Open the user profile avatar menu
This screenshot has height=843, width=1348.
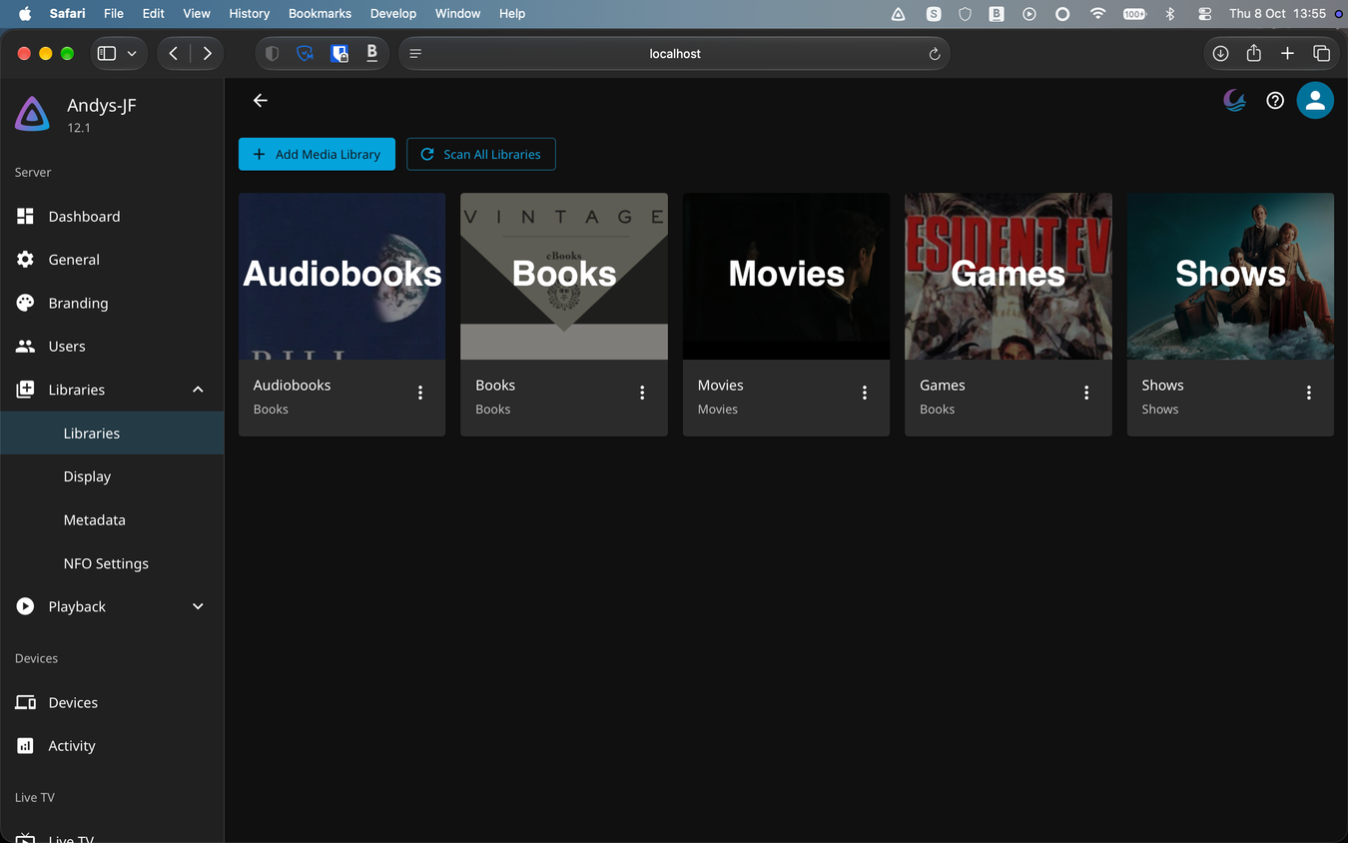click(x=1315, y=101)
